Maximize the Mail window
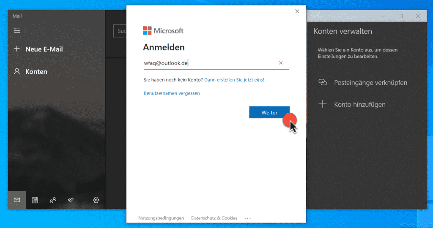The image size is (433, 228). coord(401,16)
